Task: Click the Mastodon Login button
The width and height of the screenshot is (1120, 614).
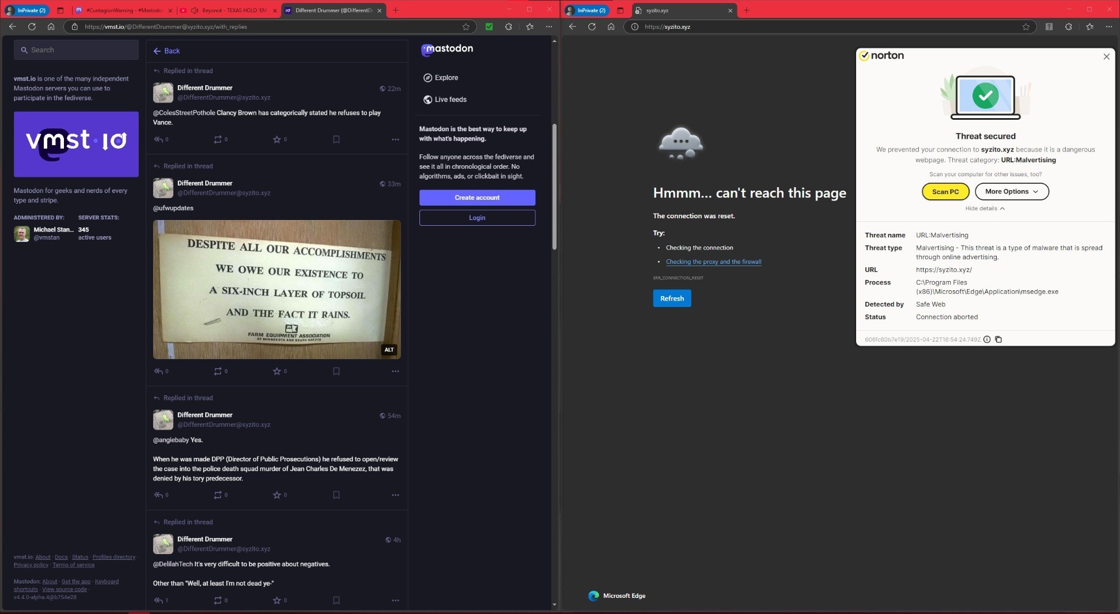Action: coord(477,218)
